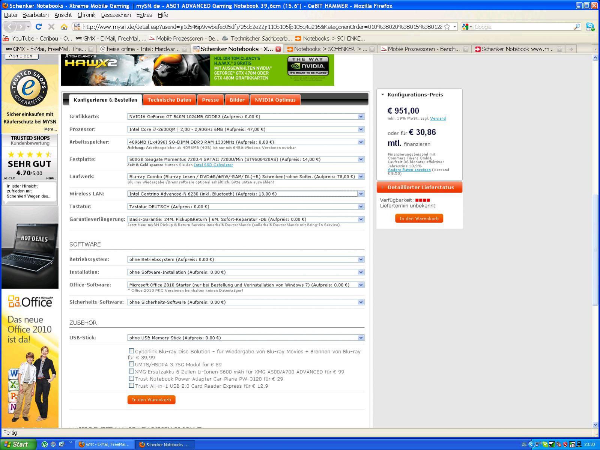The image size is (600, 450).
Task: Tick the Cyberlink Blu-ray Disc Solution checkbox
Action: (131, 351)
